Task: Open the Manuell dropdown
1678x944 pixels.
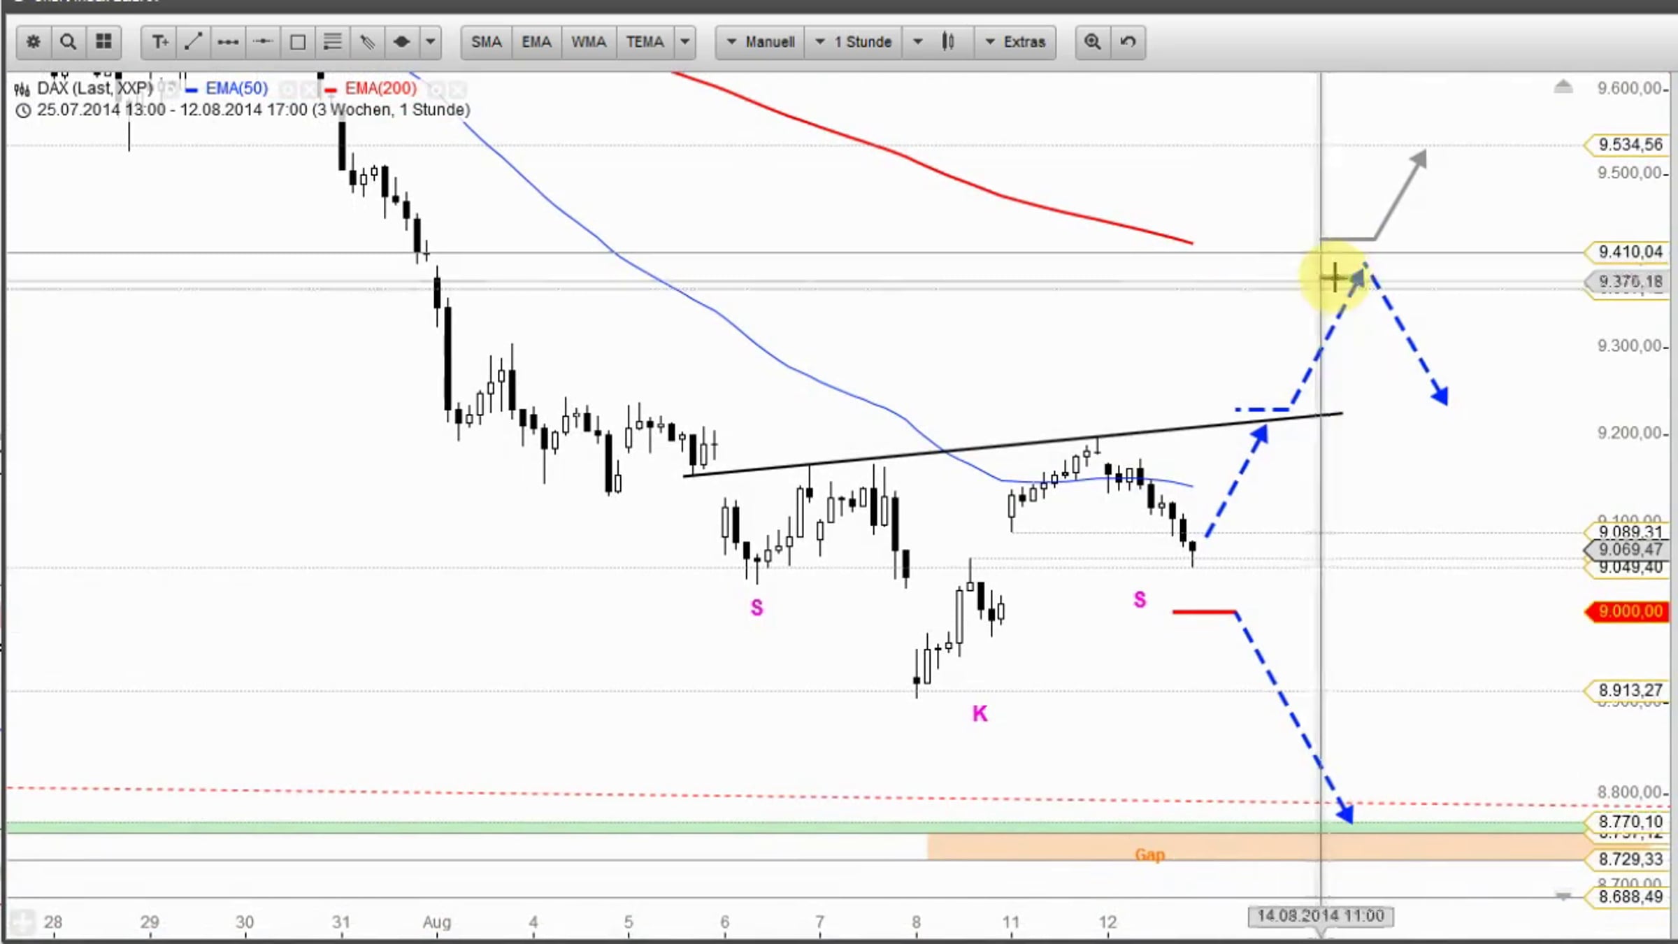Action: pos(761,42)
